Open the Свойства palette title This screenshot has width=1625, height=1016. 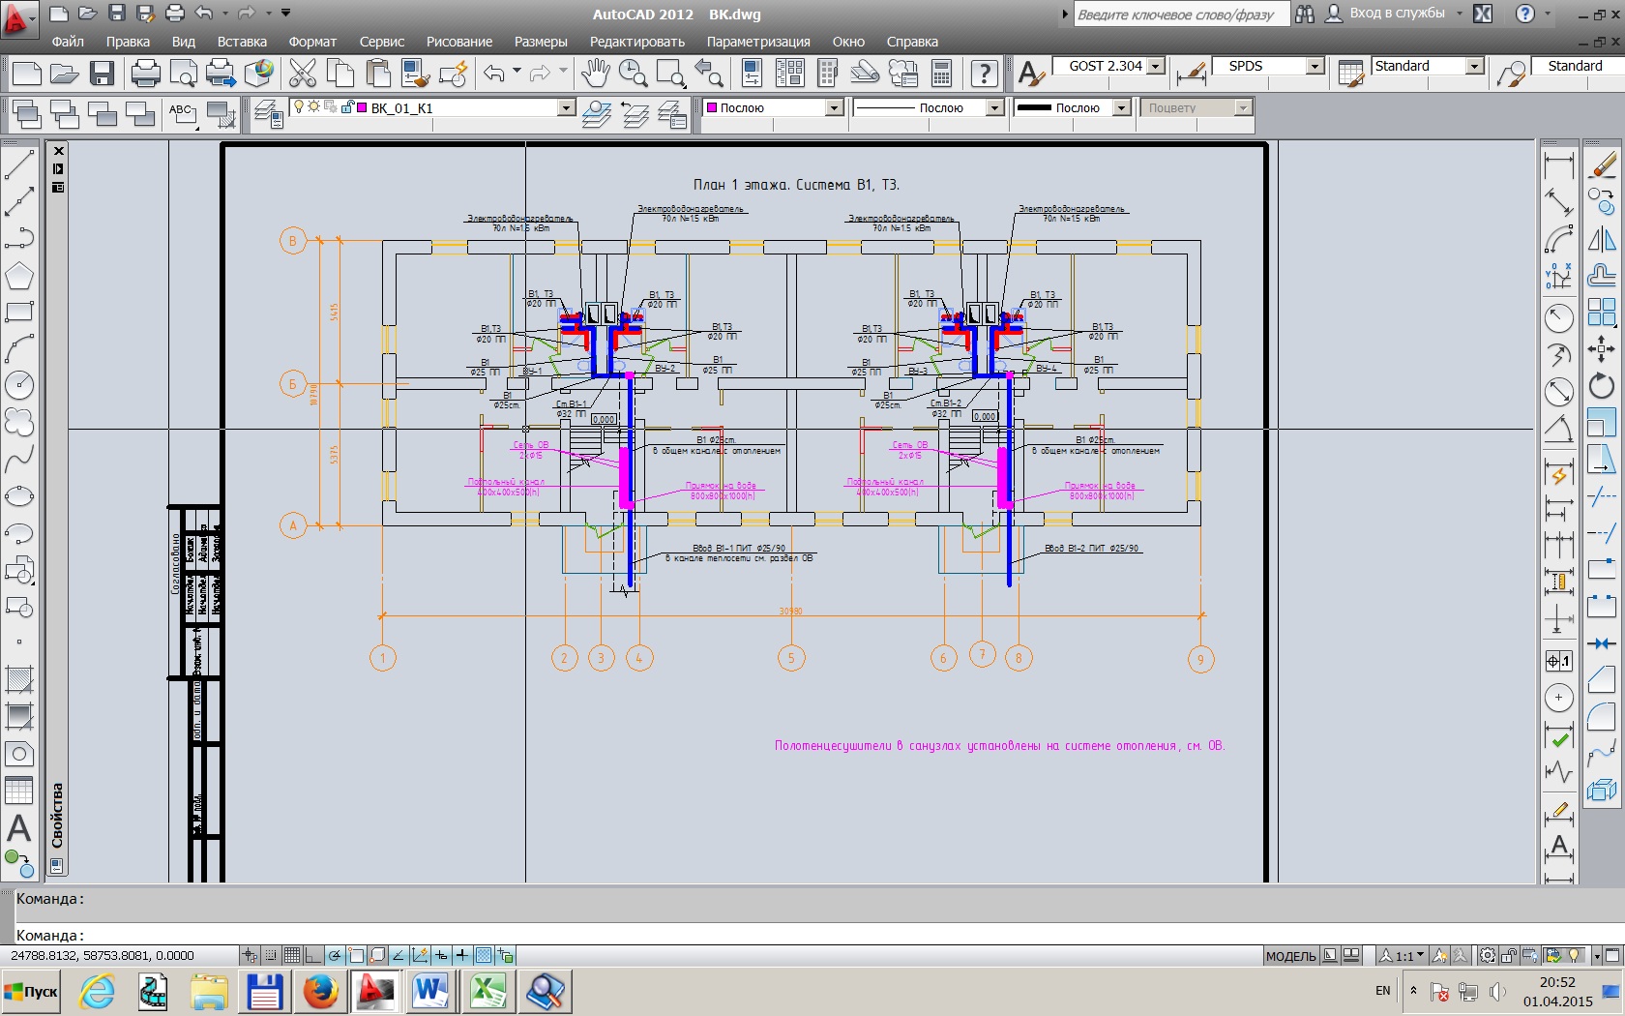pyautogui.click(x=57, y=816)
